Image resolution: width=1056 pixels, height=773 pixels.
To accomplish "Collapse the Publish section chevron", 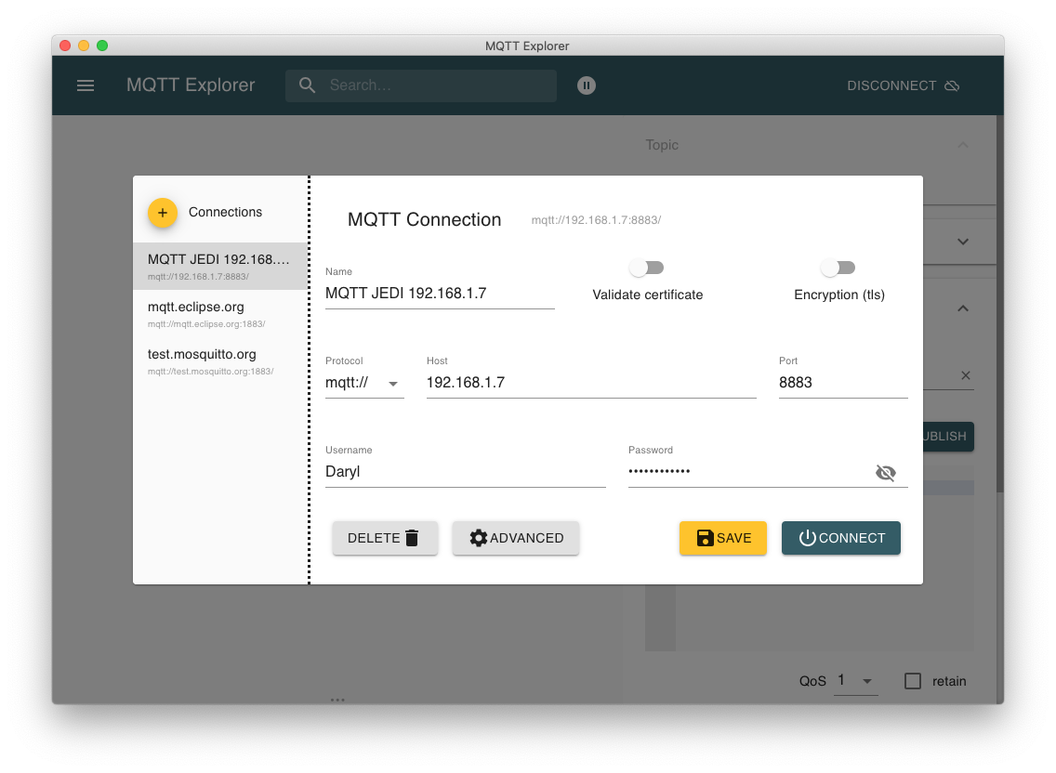I will point(963,308).
